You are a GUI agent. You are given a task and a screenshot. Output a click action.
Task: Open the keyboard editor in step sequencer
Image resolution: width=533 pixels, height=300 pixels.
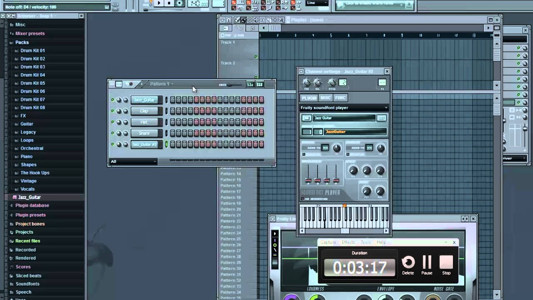coord(259,84)
